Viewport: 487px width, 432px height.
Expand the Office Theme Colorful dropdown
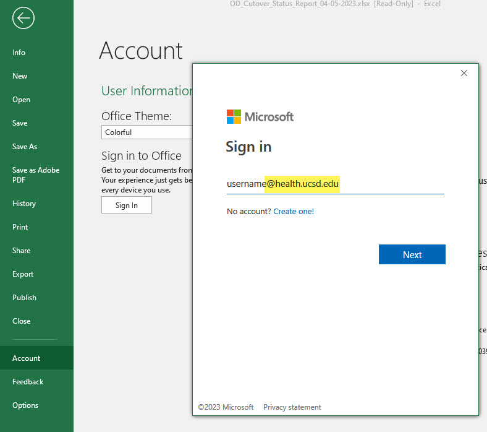[146, 132]
